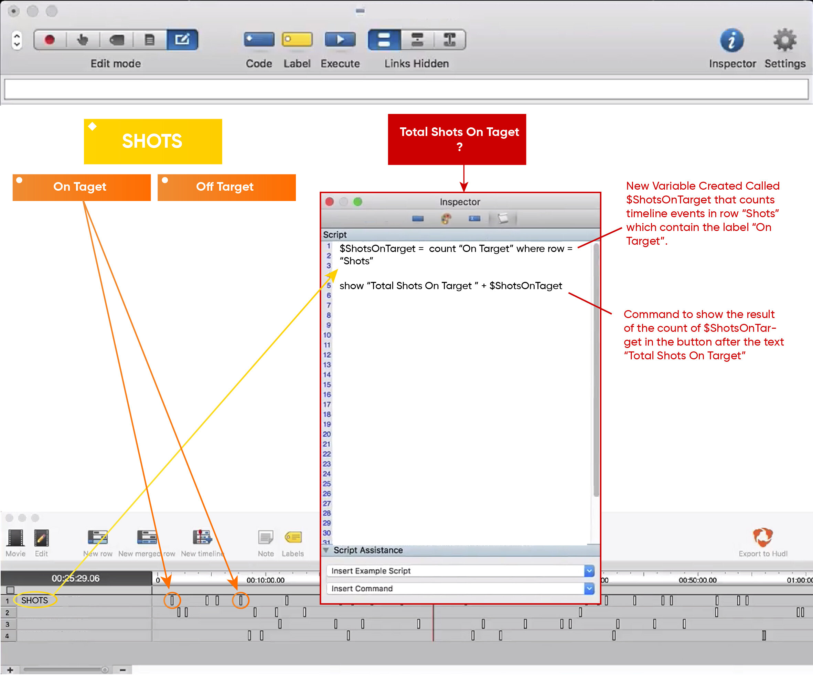
Task: Select the hand pointer mode icon
Action: [83, 40]
